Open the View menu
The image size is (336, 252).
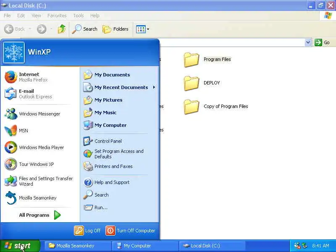(x=36, y=16)
